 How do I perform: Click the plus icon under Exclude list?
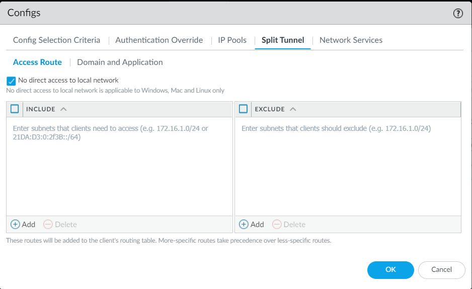(x=244, y=224)
